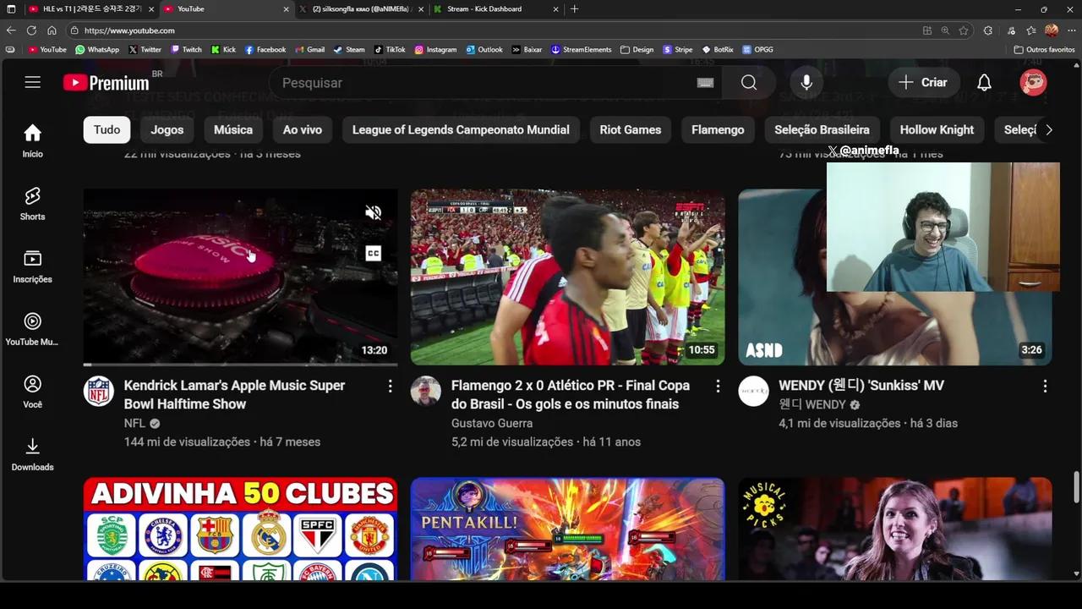
Task: Unmute the Kendrick Lamar preview video
Action: click(373, 212)
